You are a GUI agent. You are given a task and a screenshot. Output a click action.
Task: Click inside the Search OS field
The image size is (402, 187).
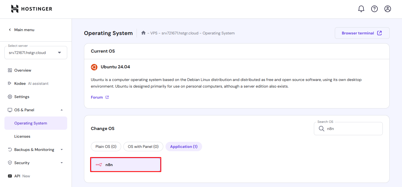(x=348, y=128)
